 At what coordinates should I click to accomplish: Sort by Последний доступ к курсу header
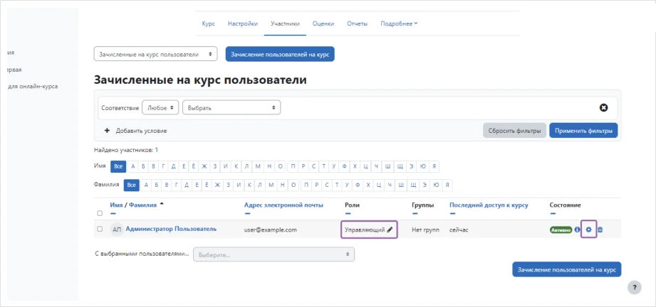[489, 205]
